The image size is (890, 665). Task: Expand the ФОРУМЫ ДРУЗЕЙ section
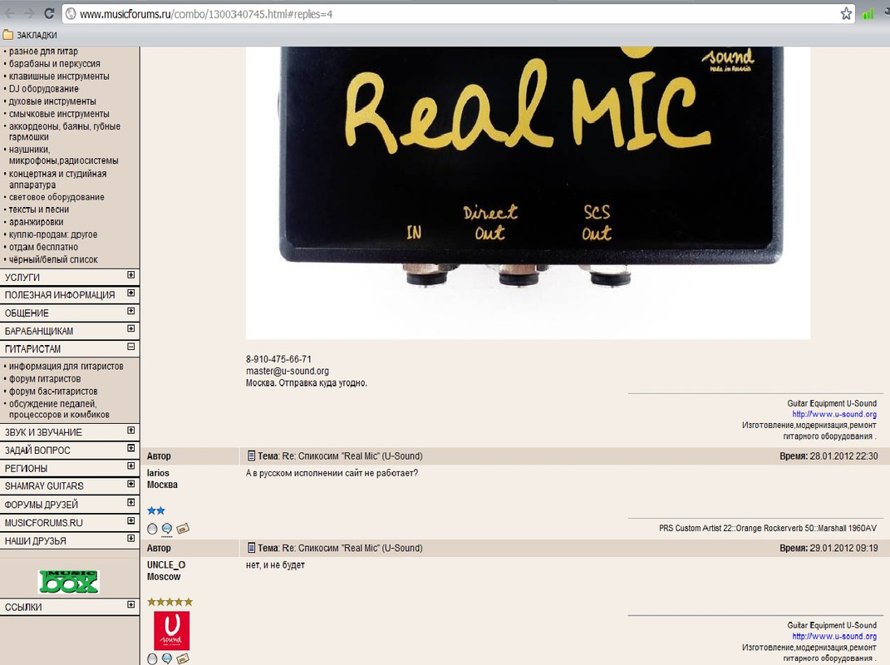pos(131,502)
